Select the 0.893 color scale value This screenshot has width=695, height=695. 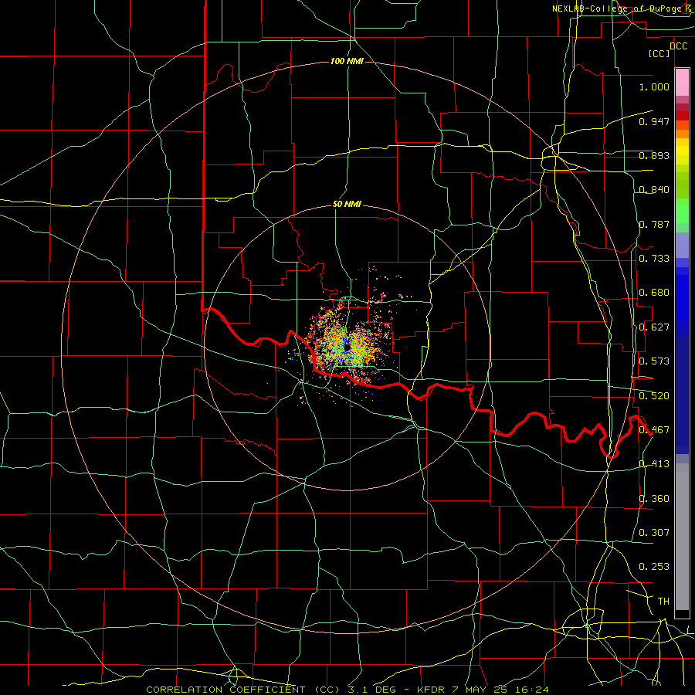pyautogui.click(x=654, y=155)
